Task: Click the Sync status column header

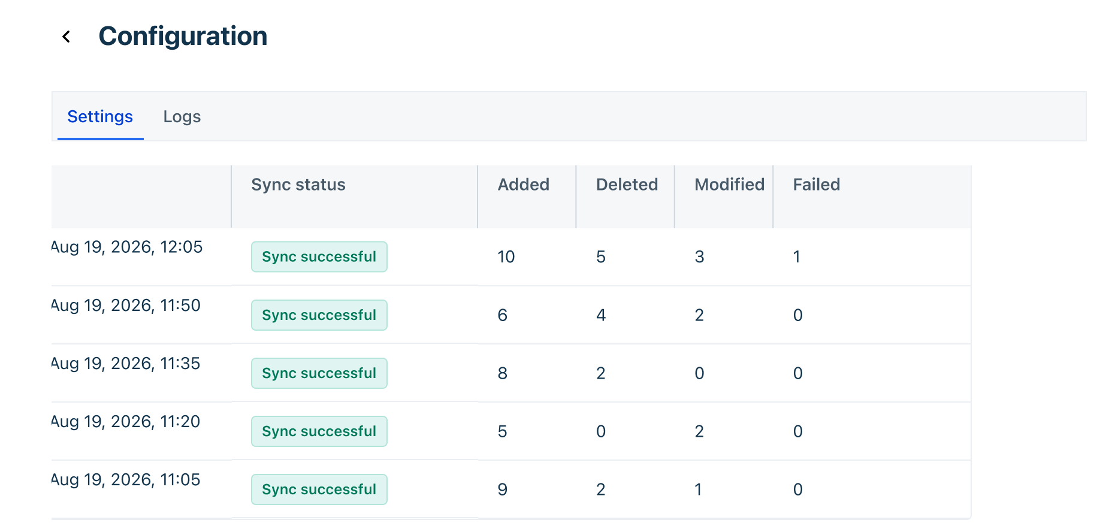Action: (x=298, y=185)
